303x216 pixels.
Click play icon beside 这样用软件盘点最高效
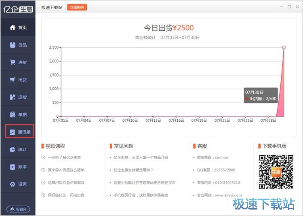coord(43,183)
